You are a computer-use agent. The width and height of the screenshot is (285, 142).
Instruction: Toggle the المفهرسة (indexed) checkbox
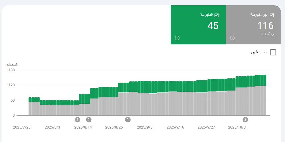click(216, 15)
